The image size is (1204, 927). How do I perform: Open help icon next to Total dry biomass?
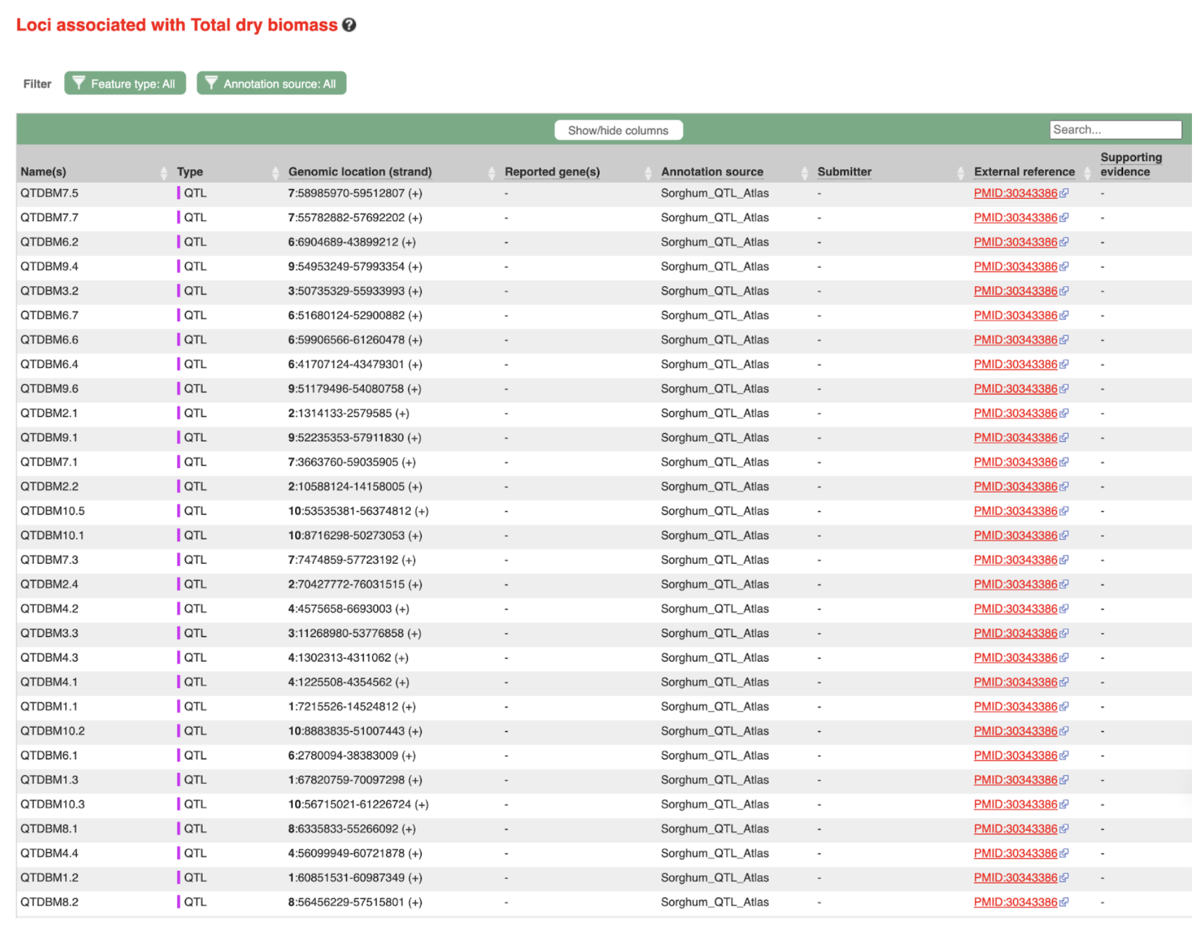pos(349,25)
